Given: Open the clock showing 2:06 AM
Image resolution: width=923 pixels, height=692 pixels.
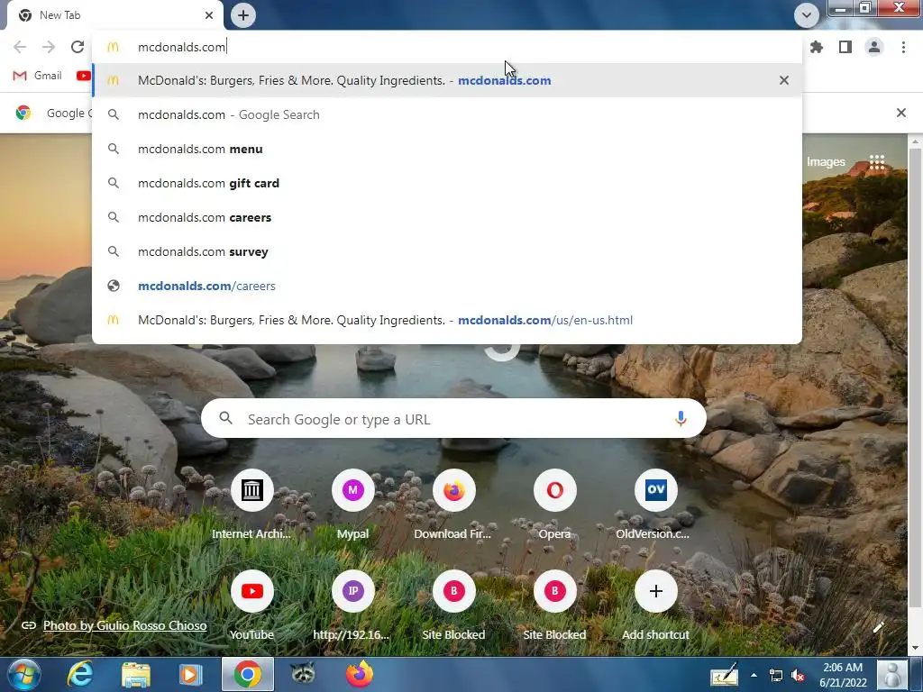Looking at the screenshot, I should pyautogui.click(x=843, y=675).
